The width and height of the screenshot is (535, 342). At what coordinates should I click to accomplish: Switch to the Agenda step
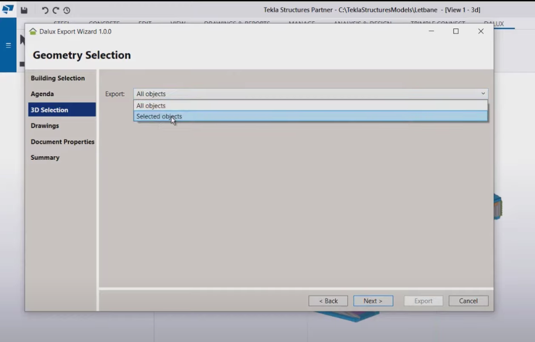coord(42,94)
